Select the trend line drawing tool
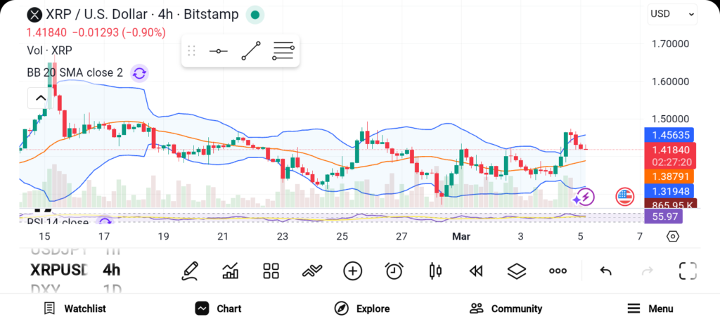 pyautogui.click(x=251, y=51)
